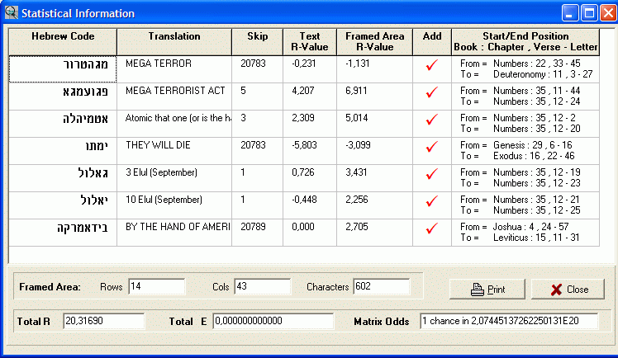Click the Hebrew code cell for MEGA TERRORIST ACT row
Viewport: 618px width, 358px height.
(63, 97)
